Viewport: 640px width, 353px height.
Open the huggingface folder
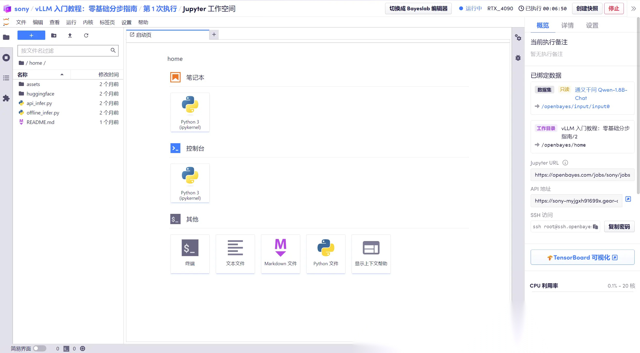coord(40,94)
